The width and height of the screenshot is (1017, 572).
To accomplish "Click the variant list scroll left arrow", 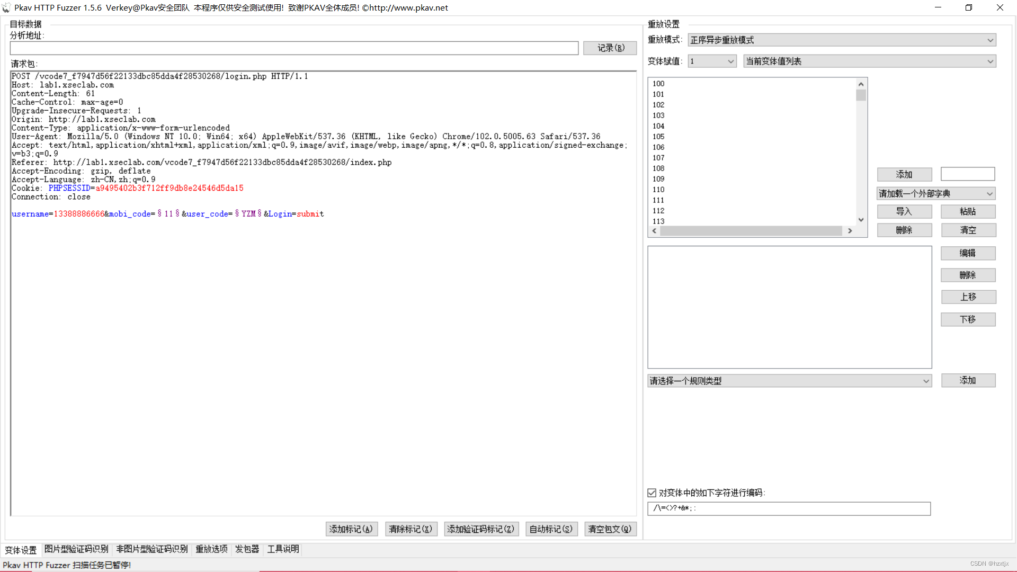I will 655,231.
